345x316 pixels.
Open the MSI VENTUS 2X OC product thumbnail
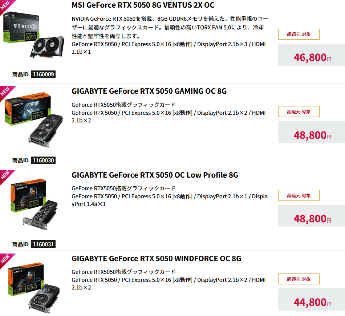[x=34, y=35]
